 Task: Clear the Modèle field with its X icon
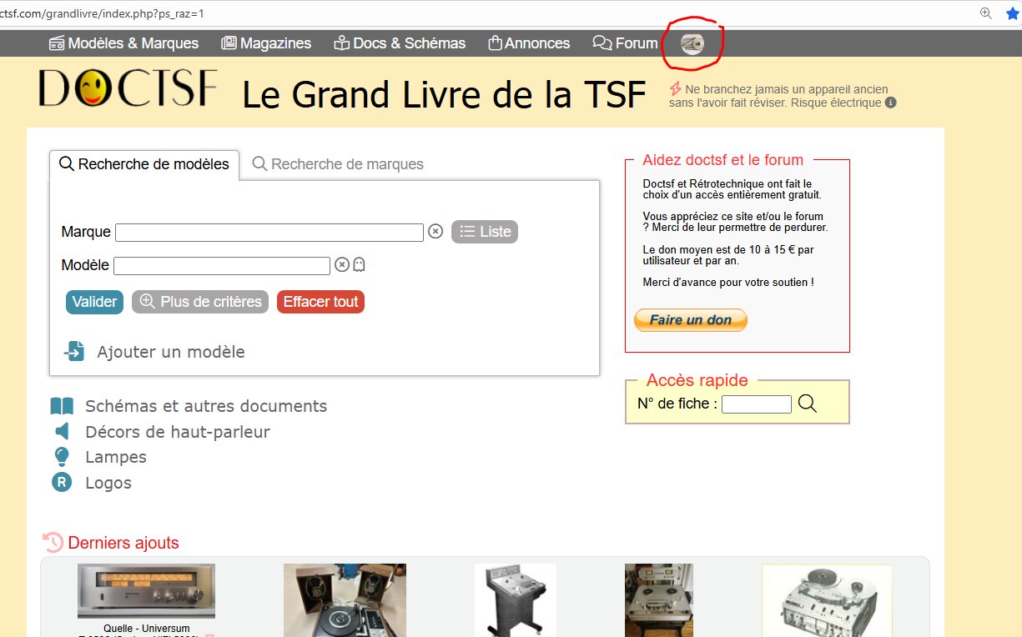(x=342, y=264)
